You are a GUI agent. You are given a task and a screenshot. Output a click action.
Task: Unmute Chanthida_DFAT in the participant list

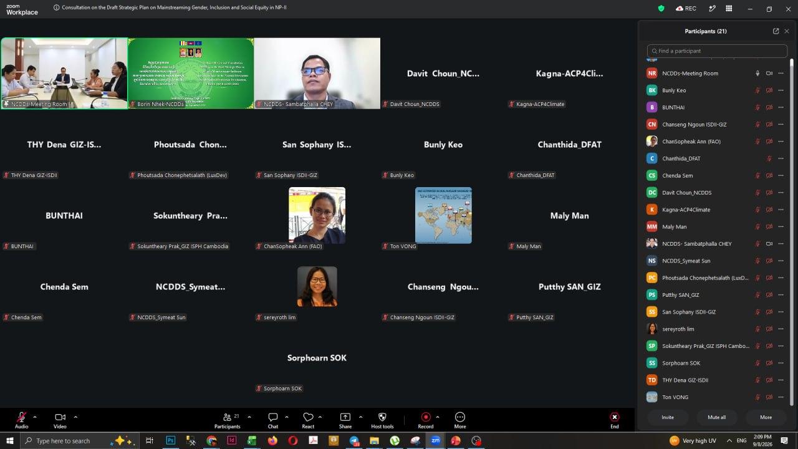(769, 158)
